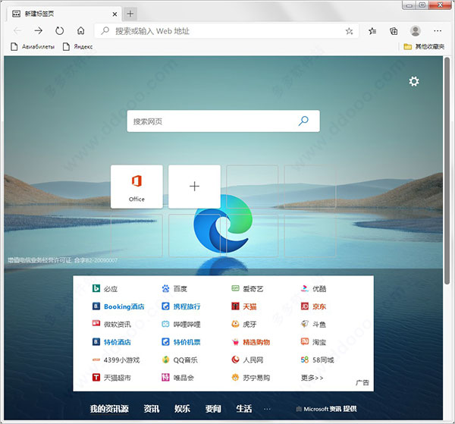455x424 pixels.
Task: Switch to 资讯 feed tab
Action: pos(152,409)
